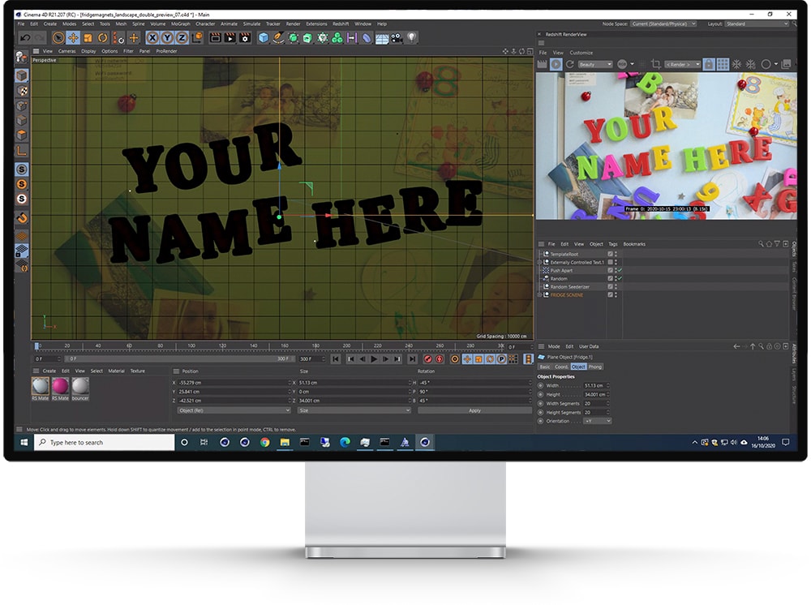Click the Undo arrow in top toolbar
Screen dimensions: 811x605
(x=25, y=38)
